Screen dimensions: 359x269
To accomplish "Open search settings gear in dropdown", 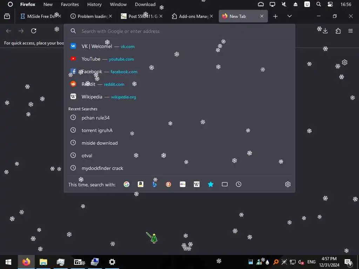I will point(288,184).
